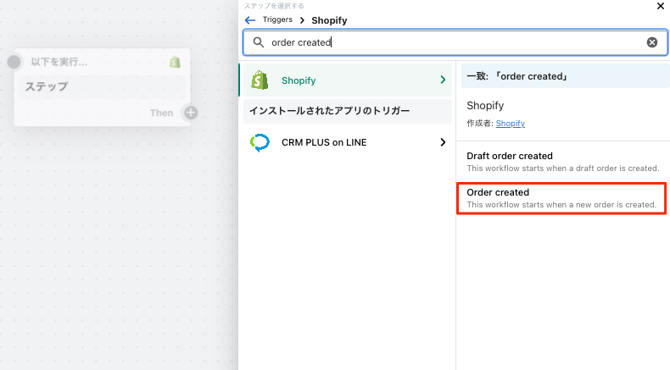Click the breadcrumb chevron after Triggers

(x=302, y=20)
